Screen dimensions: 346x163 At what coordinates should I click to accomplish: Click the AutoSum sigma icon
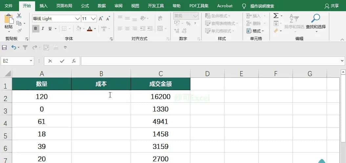pos(276,16)
